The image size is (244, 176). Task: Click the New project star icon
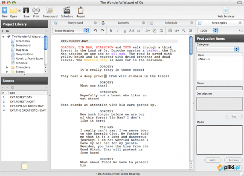pos(5,10)
